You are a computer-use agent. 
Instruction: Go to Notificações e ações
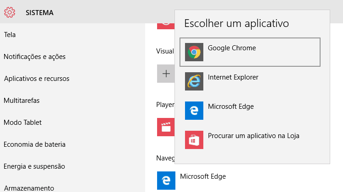pos(34,57)
